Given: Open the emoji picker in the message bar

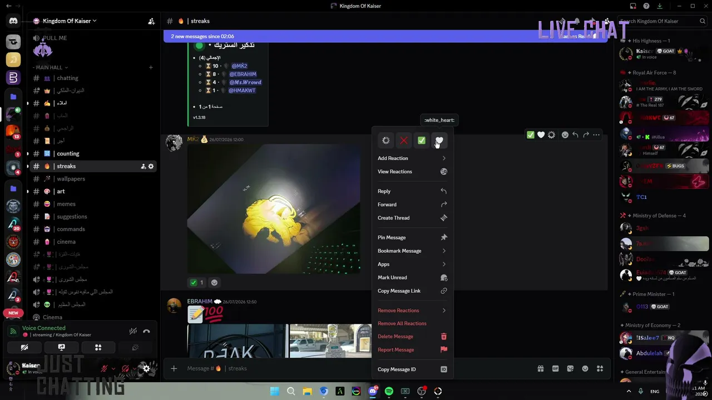Looking at the screenshot, I should coord(585,368).
